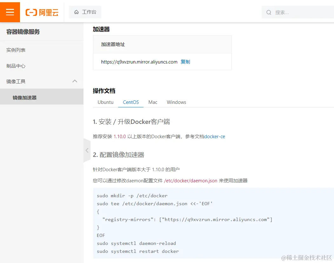
Task: Switch to the CentOS tab
Action: (131, 102)
